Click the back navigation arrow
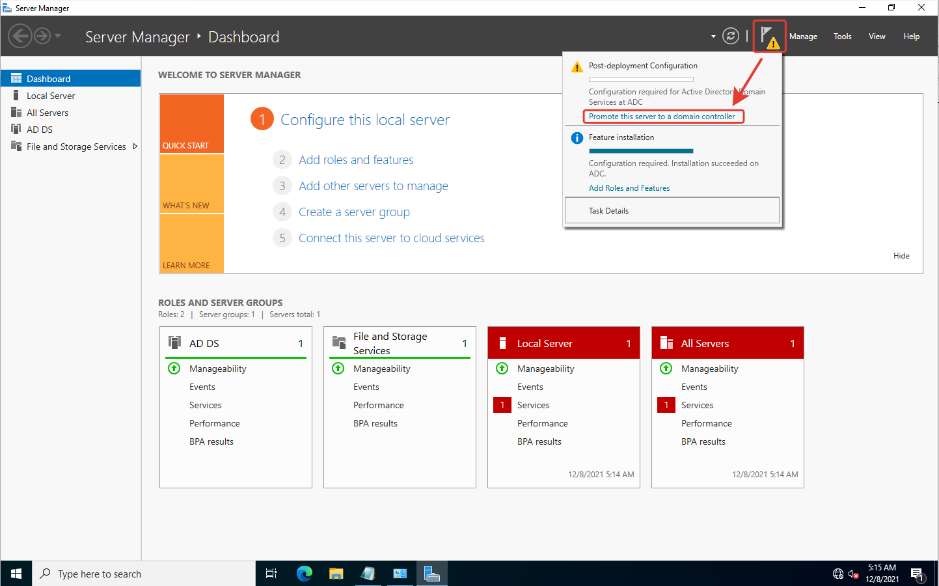Viewport: 939px width, 586px height. pos(20,36)
